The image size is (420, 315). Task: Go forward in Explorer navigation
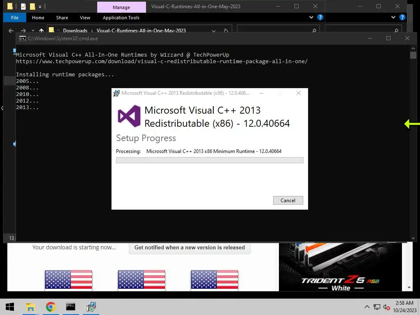point(23,30)
